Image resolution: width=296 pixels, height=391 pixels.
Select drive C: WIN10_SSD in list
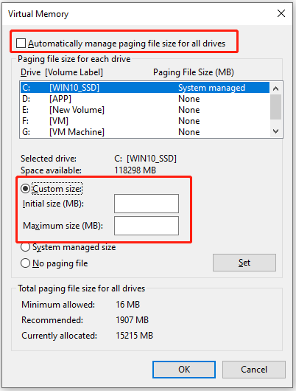tap(145, 88)
